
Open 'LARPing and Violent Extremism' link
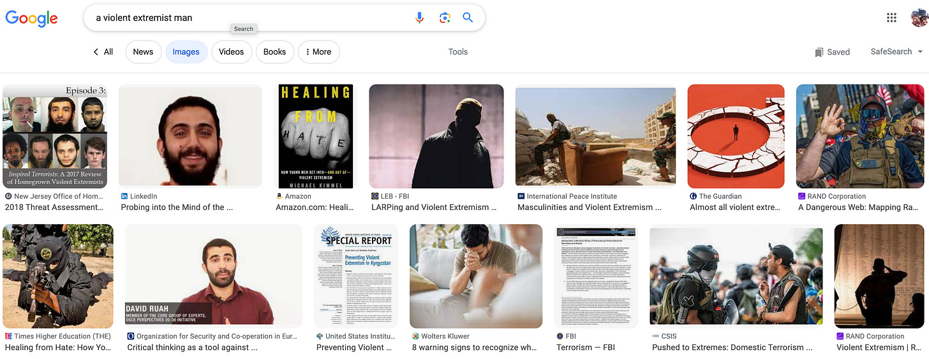(434, 207)
